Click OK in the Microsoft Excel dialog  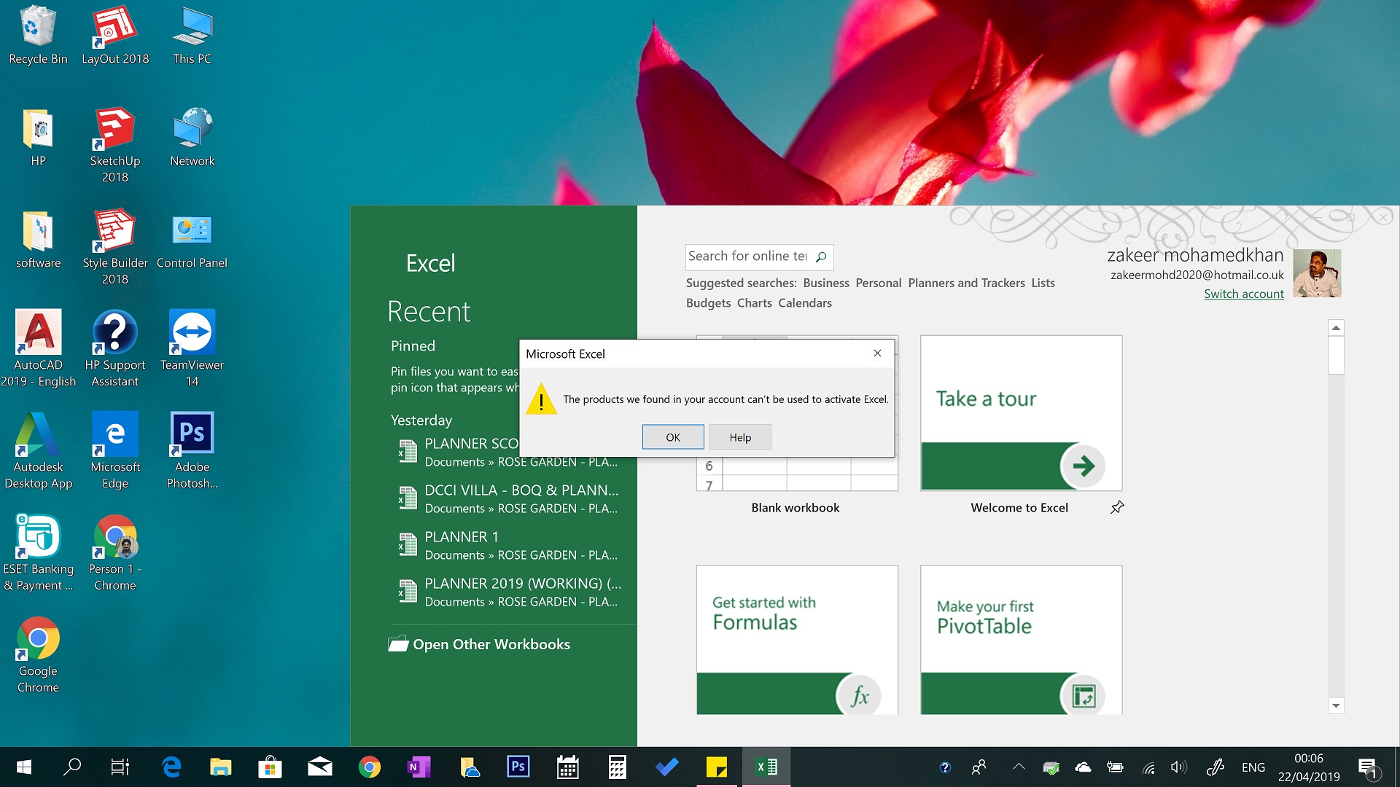coord(673,437)
